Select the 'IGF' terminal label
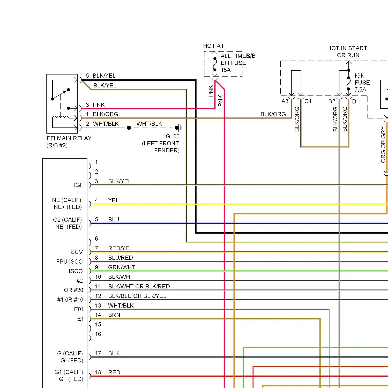 point(79,185)
